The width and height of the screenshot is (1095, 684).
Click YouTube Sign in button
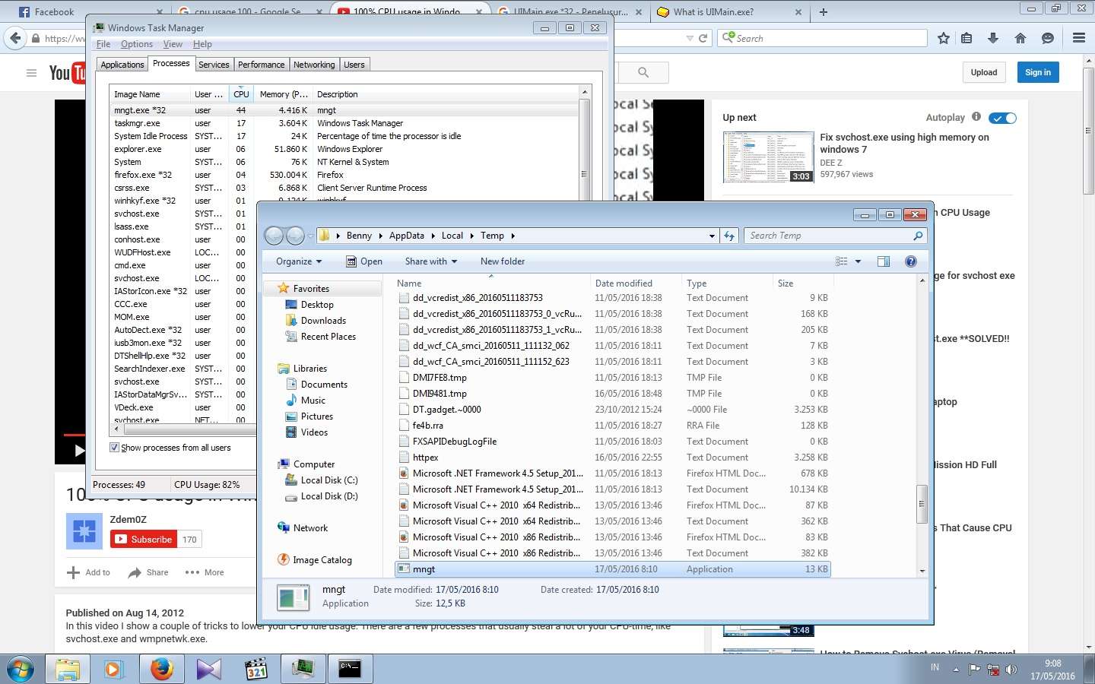click(x=1038, y=72)
